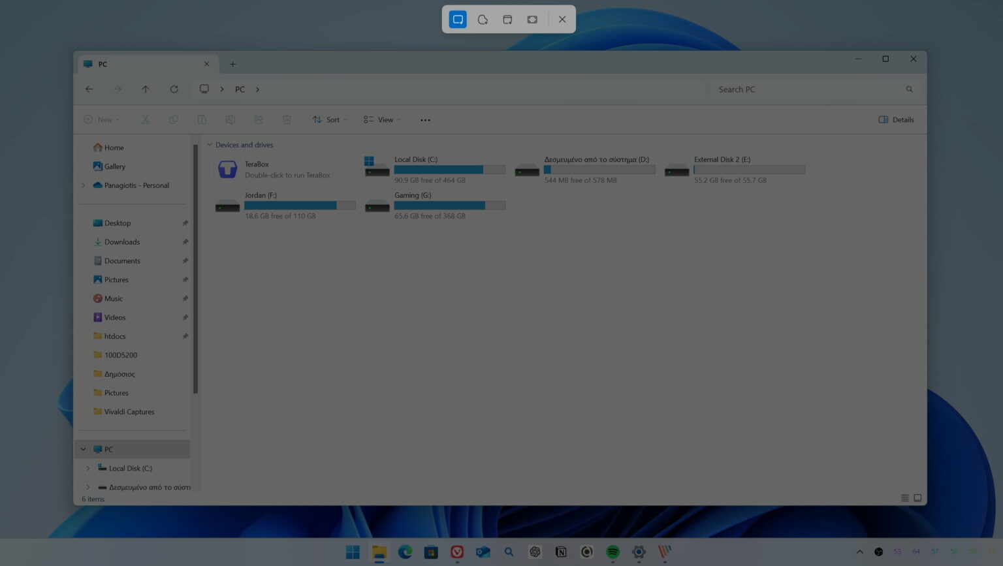Image resolution: width=1003 pixels, height=566 pixels.
Task: Open the Downloads folder from sidebar
Action: point(122,242)
